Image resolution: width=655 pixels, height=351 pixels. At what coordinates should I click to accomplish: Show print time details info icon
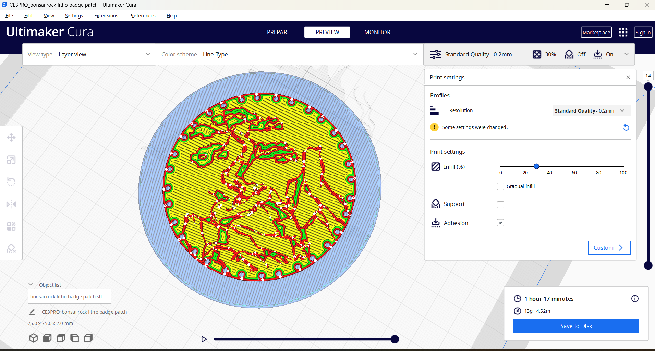point(635,299)
